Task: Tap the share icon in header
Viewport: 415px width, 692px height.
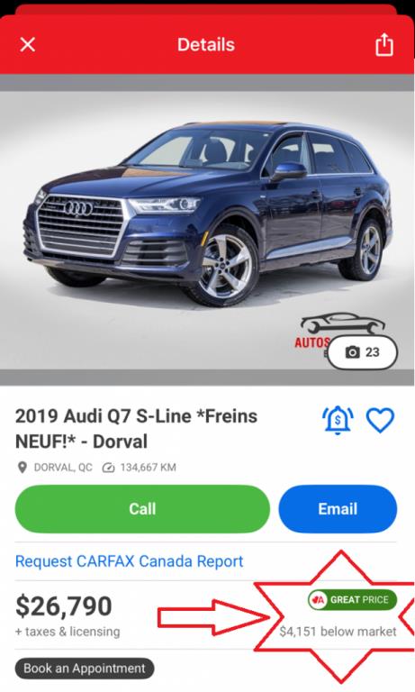Action: tap(383, 44)
